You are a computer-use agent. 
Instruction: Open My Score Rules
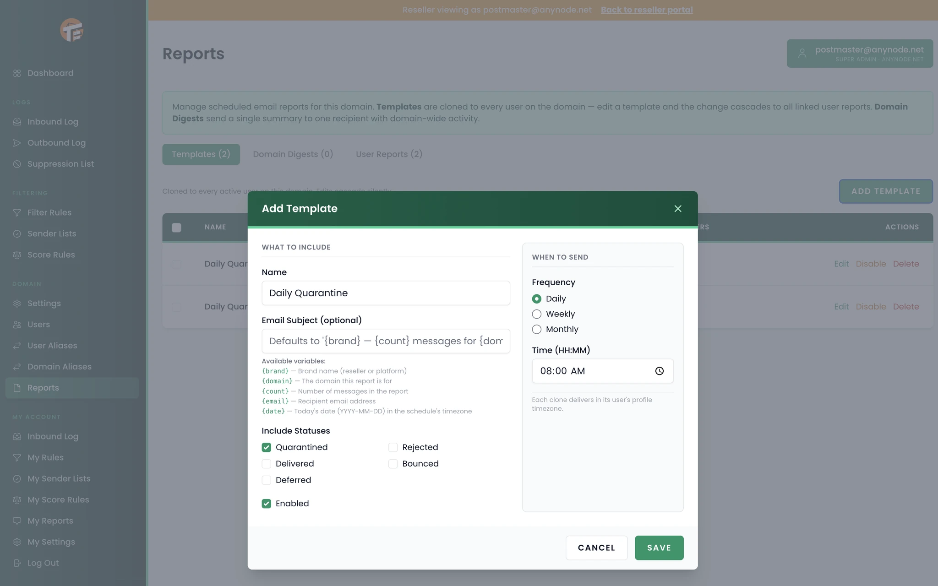(58, 499)
